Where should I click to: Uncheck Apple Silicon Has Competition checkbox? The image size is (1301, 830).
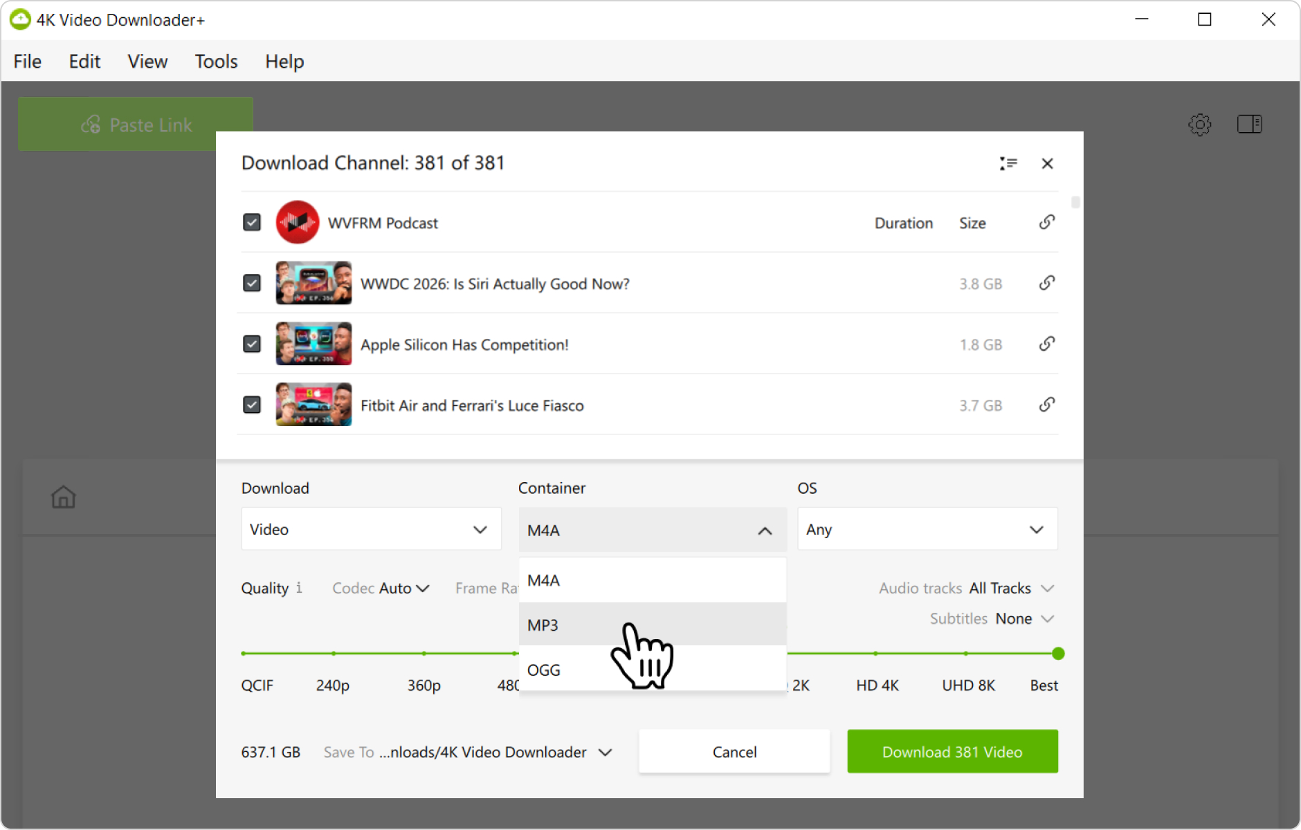pyautogui.click(x=252, y=344)
